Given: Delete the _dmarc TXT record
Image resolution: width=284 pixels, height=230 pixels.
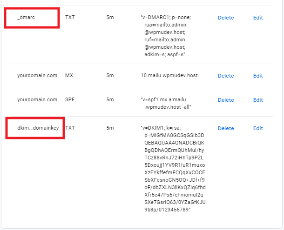Looking at the screenshot, I should [x=226, y=18].
